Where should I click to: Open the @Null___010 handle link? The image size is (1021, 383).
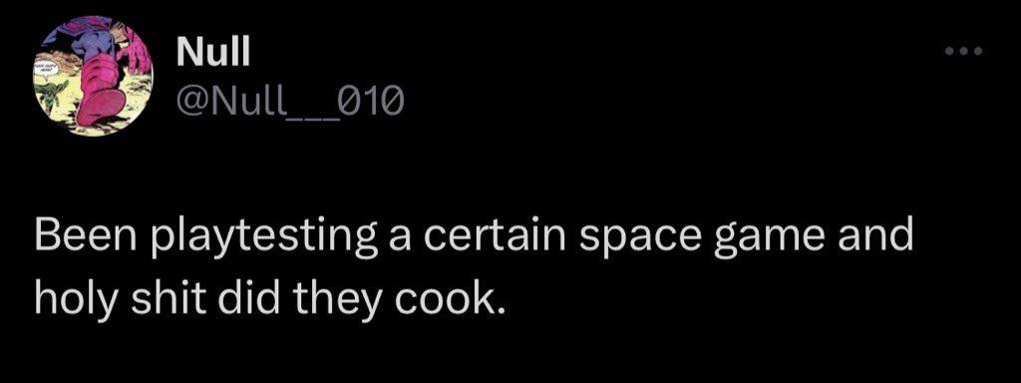click(290, 101)
